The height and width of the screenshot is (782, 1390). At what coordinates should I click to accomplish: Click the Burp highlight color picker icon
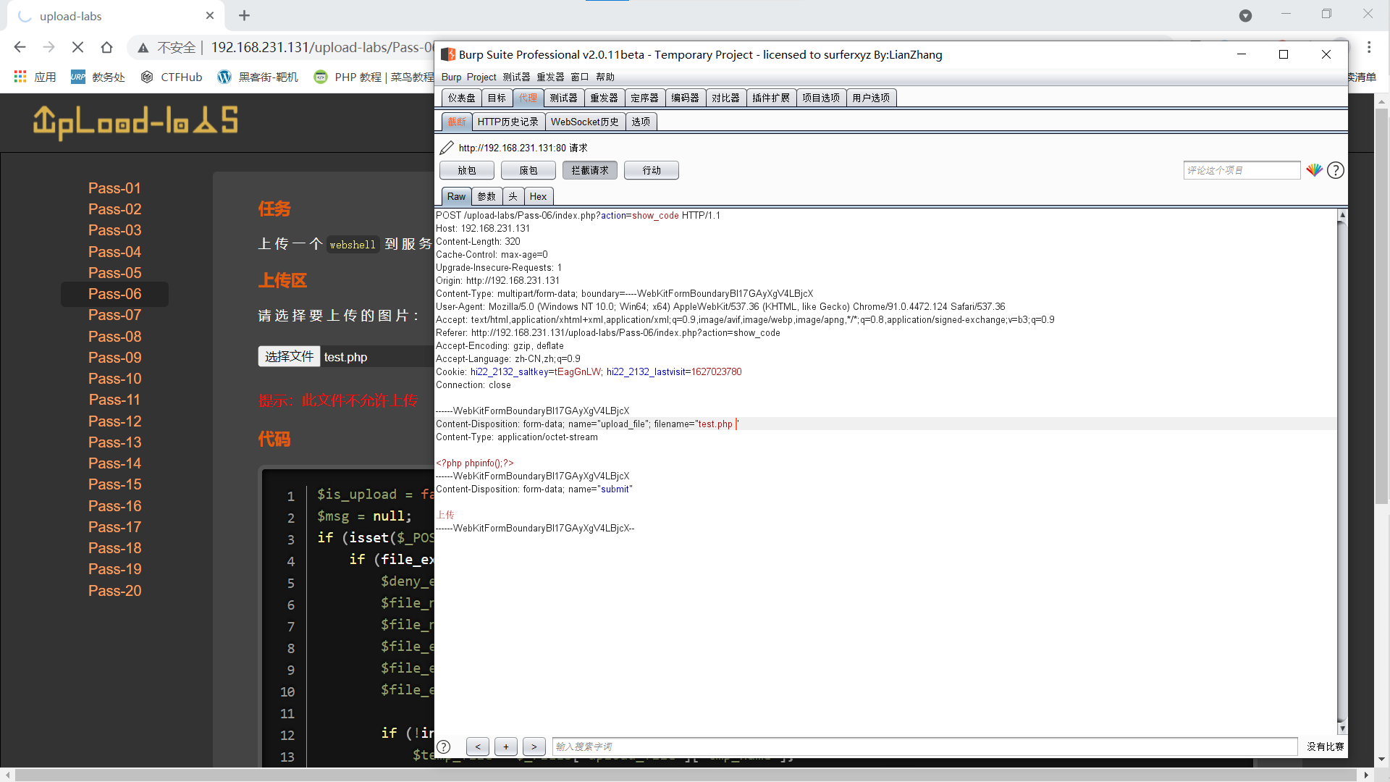[1314, 170]
